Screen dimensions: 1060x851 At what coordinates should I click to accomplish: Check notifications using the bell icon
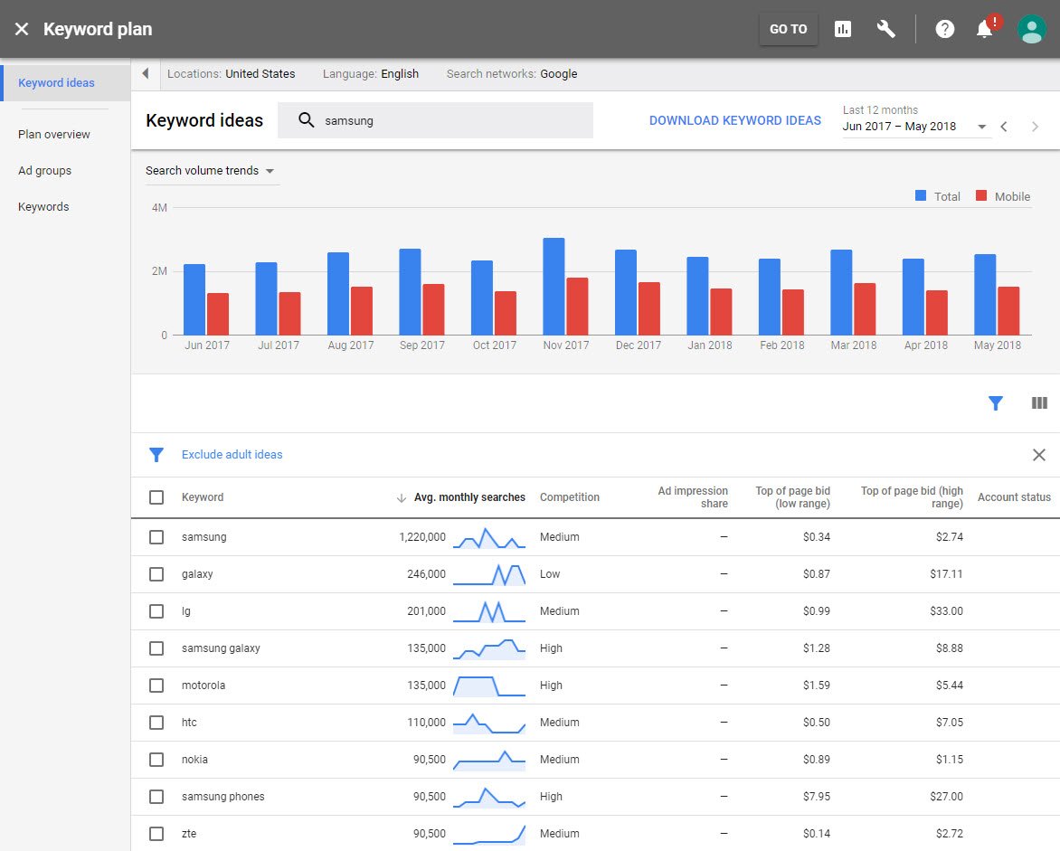click(985, 29)
